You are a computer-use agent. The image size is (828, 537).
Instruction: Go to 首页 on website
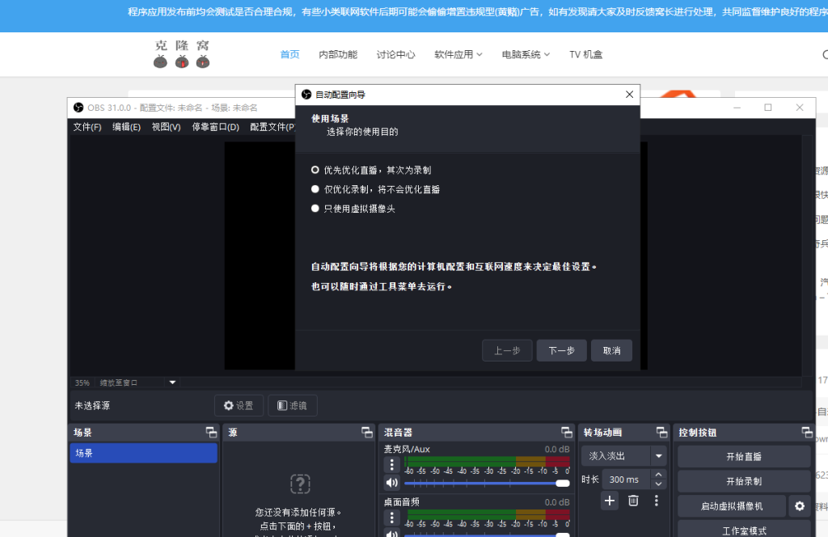click(x=289, y=54)
